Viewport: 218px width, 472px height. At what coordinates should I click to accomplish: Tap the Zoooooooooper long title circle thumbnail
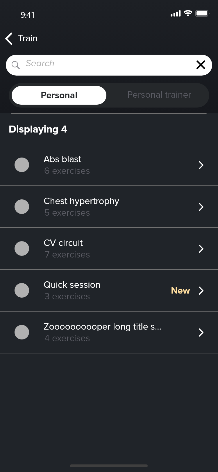(22, 332)
